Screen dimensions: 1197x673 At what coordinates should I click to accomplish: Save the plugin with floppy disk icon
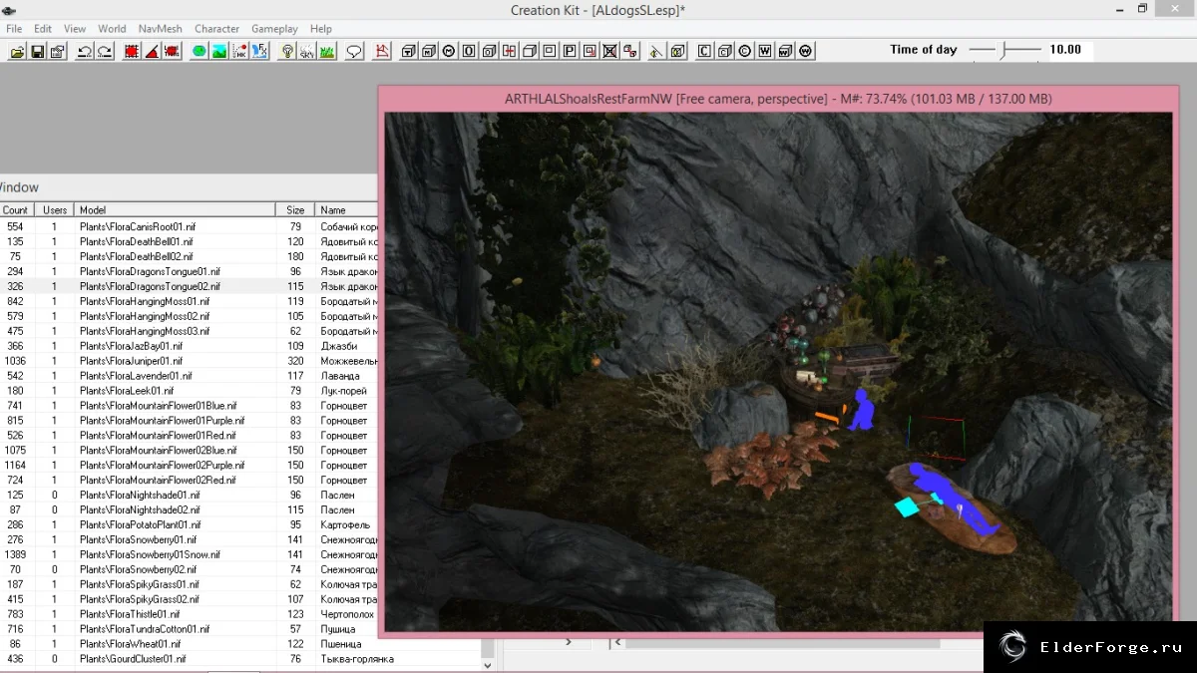tap(38, 51)
